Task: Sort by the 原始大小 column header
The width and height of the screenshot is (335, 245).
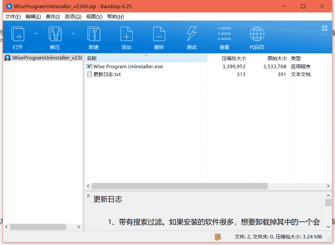Action: [x=268, y=58]
